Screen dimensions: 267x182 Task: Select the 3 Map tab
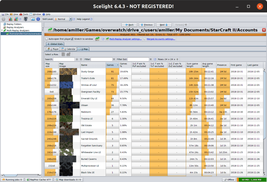pos(83,49)
